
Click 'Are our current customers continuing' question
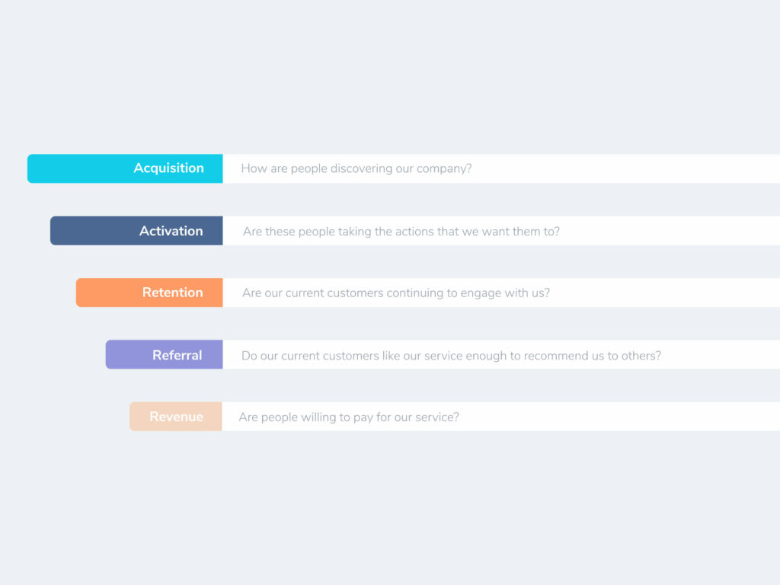pos(396,293)
